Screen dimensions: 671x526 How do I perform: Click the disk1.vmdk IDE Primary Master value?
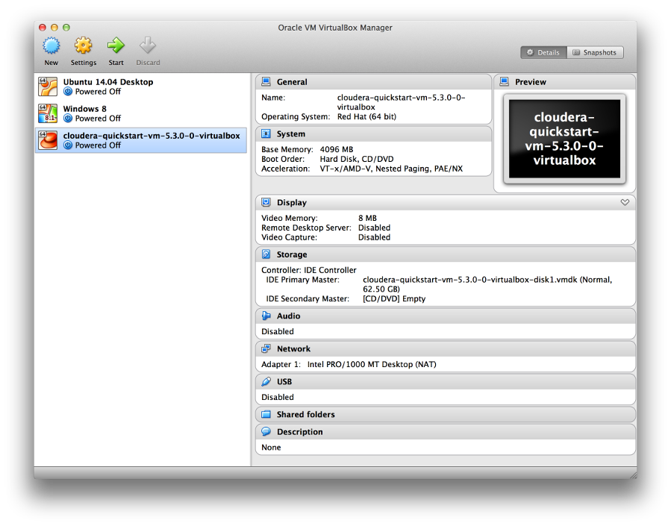point(487,284)
